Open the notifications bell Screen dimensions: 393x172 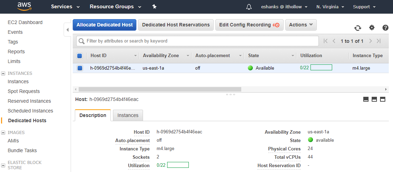click(249, 7)
